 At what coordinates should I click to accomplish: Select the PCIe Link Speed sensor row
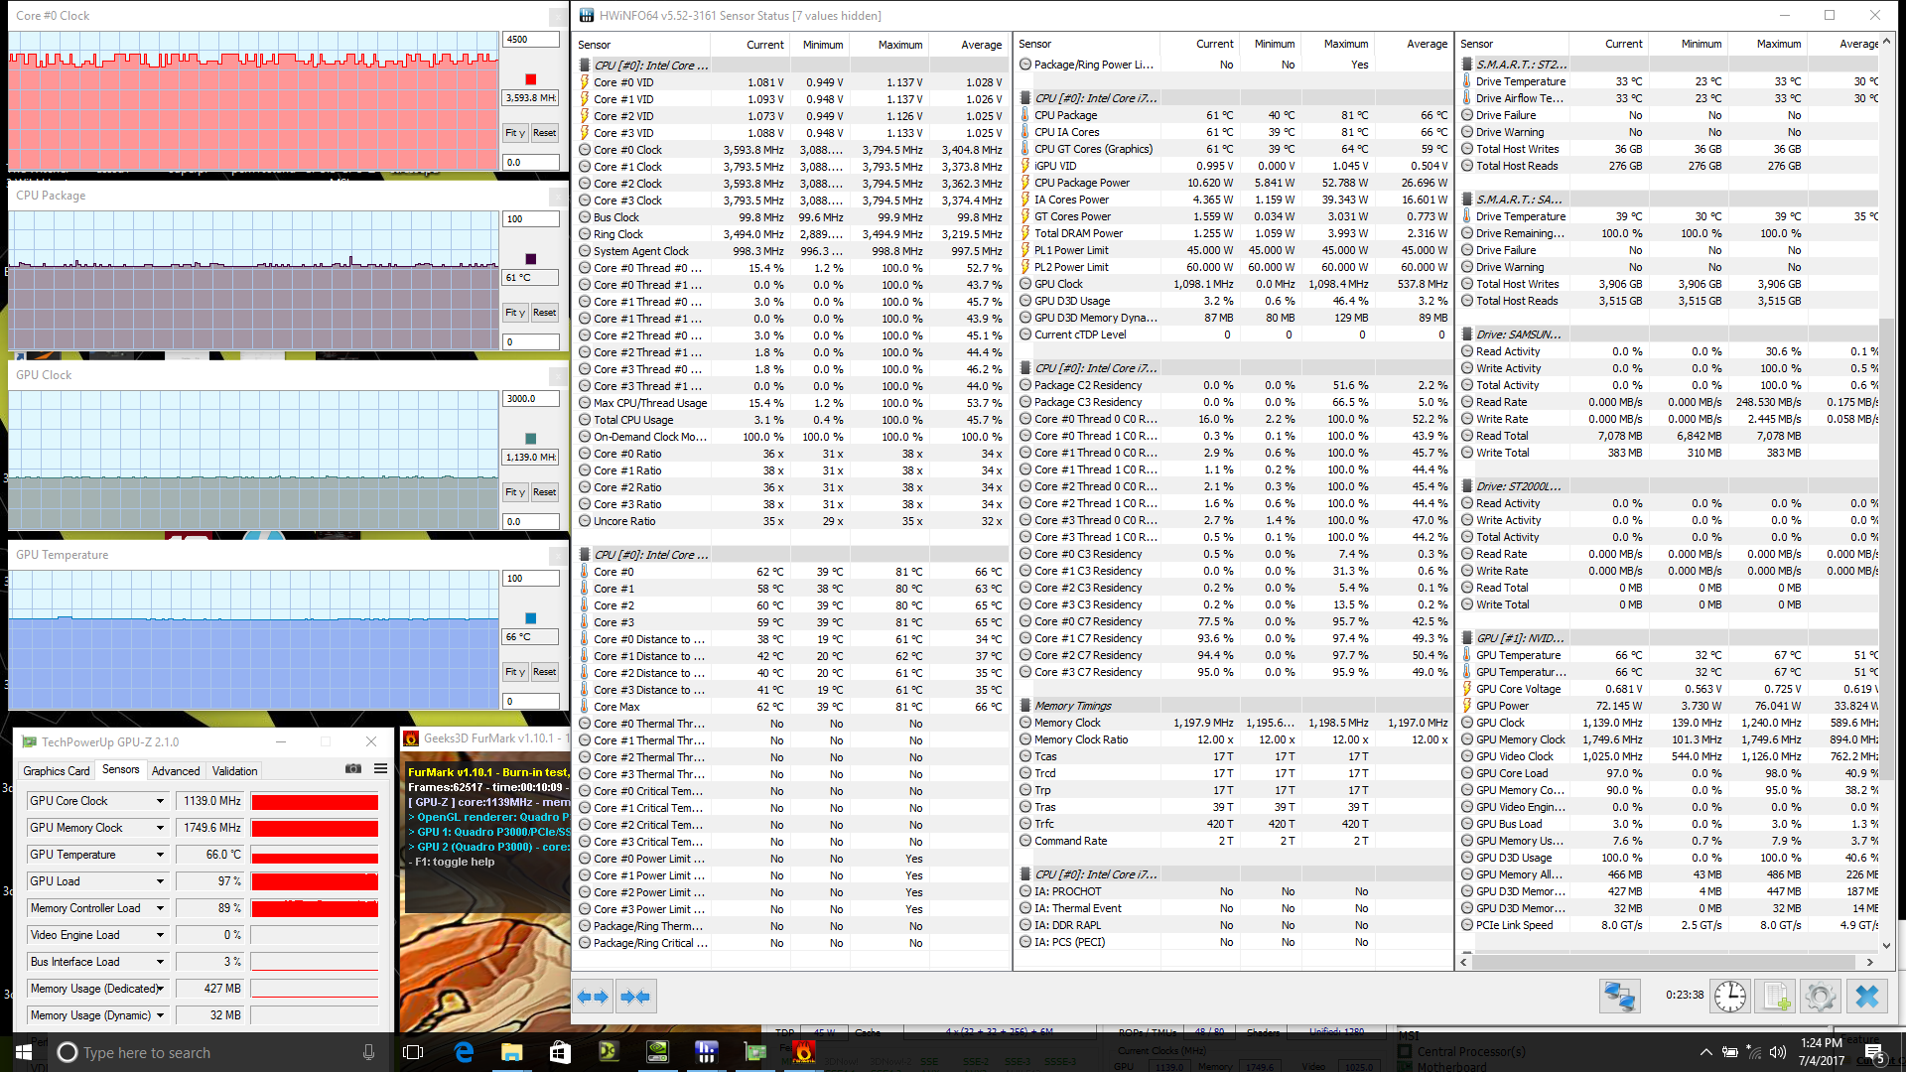(1670, 925)
